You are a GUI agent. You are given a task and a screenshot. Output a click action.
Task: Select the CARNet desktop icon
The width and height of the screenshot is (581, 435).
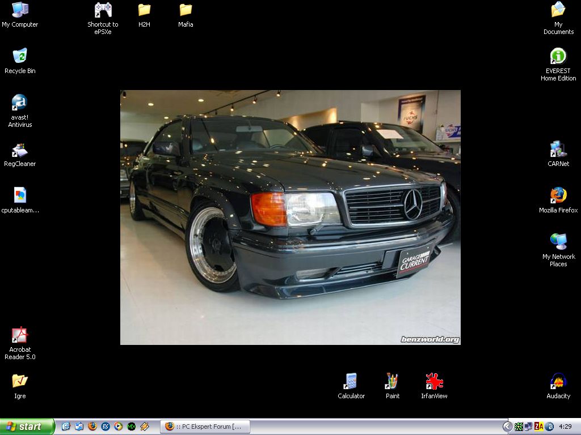pyautogui.click(x=558, y=150)
